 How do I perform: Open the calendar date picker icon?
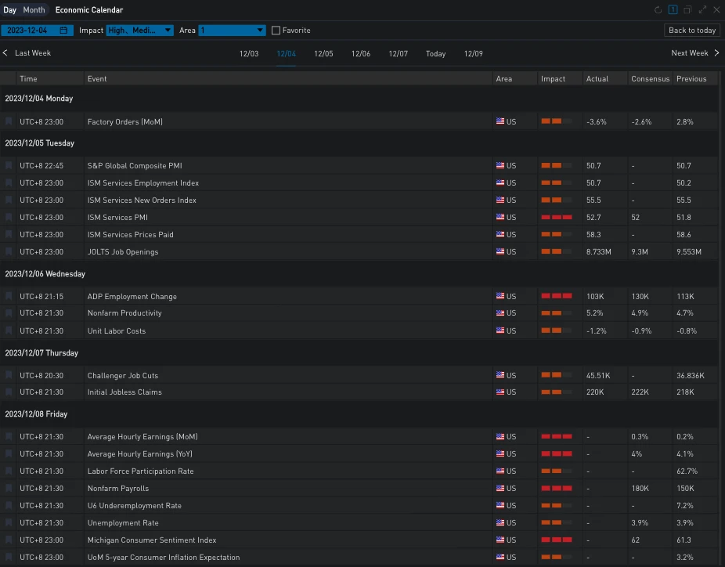coord(63,31)
